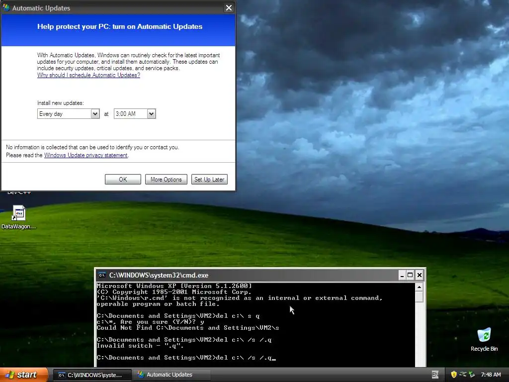Click the yellow security shield tray icon
Image resolution: width=509 pixels, height=382 pixels.
click(x=454, y=375)
